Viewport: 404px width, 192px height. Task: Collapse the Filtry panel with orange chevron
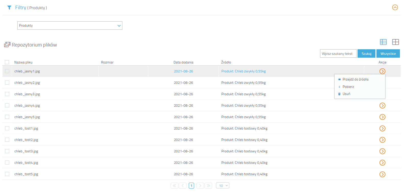point(395,7)
